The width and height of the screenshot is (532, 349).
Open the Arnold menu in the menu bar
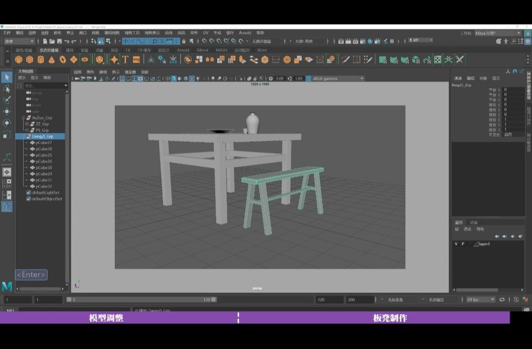(245, 33)
